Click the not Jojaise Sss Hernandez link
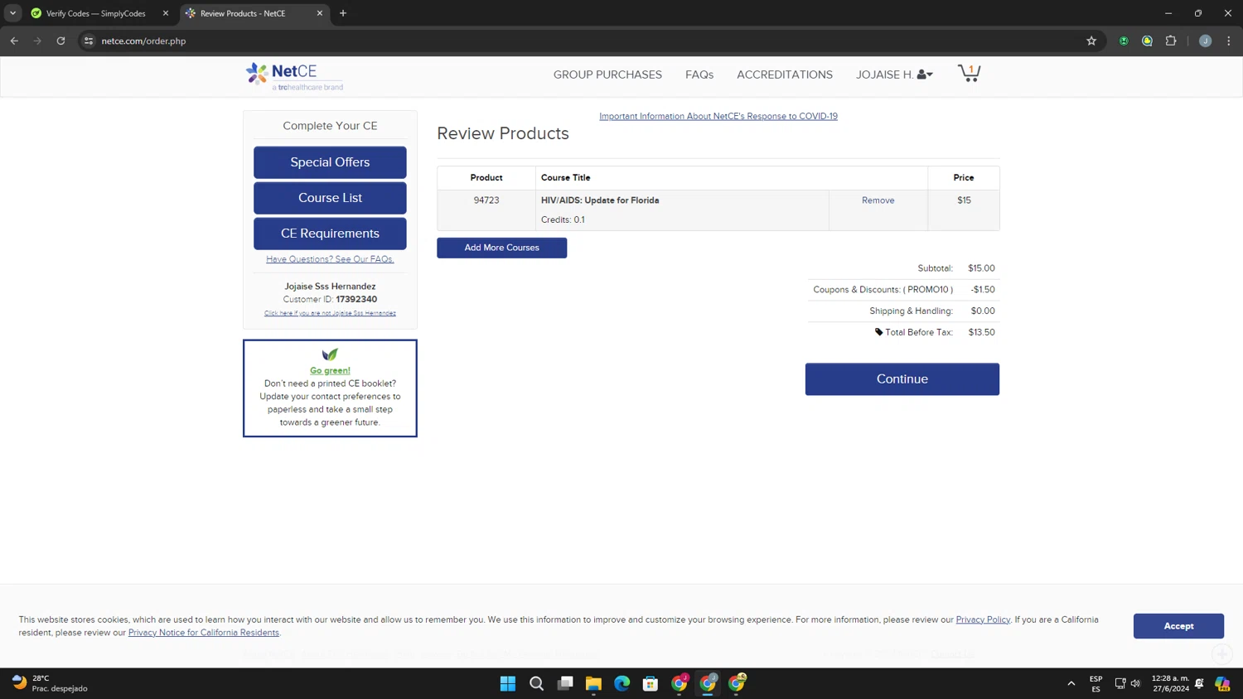The width and height of the screenshot is (1243, 699). click(330, 313)
